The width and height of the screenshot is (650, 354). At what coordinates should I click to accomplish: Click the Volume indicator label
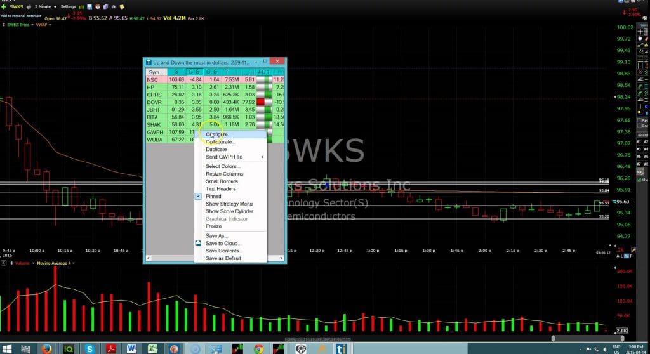pos(22,263)
